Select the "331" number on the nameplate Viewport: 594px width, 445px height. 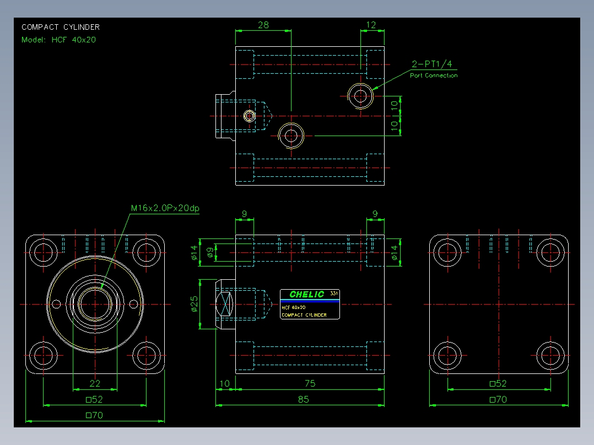pos(334,293)
